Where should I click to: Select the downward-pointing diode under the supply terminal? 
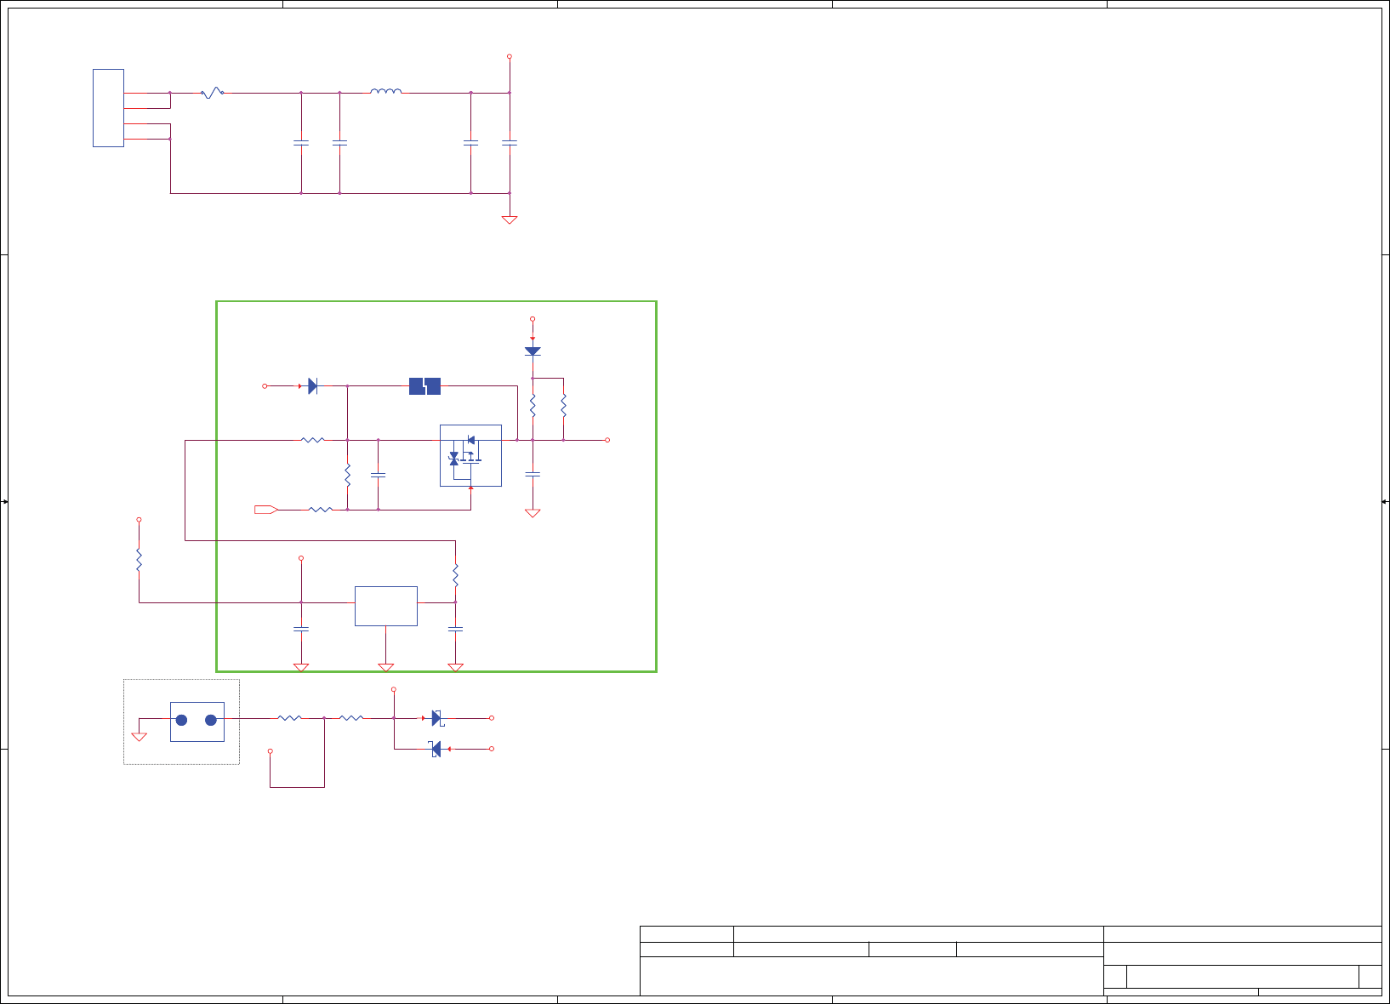[x=533, y=351]
